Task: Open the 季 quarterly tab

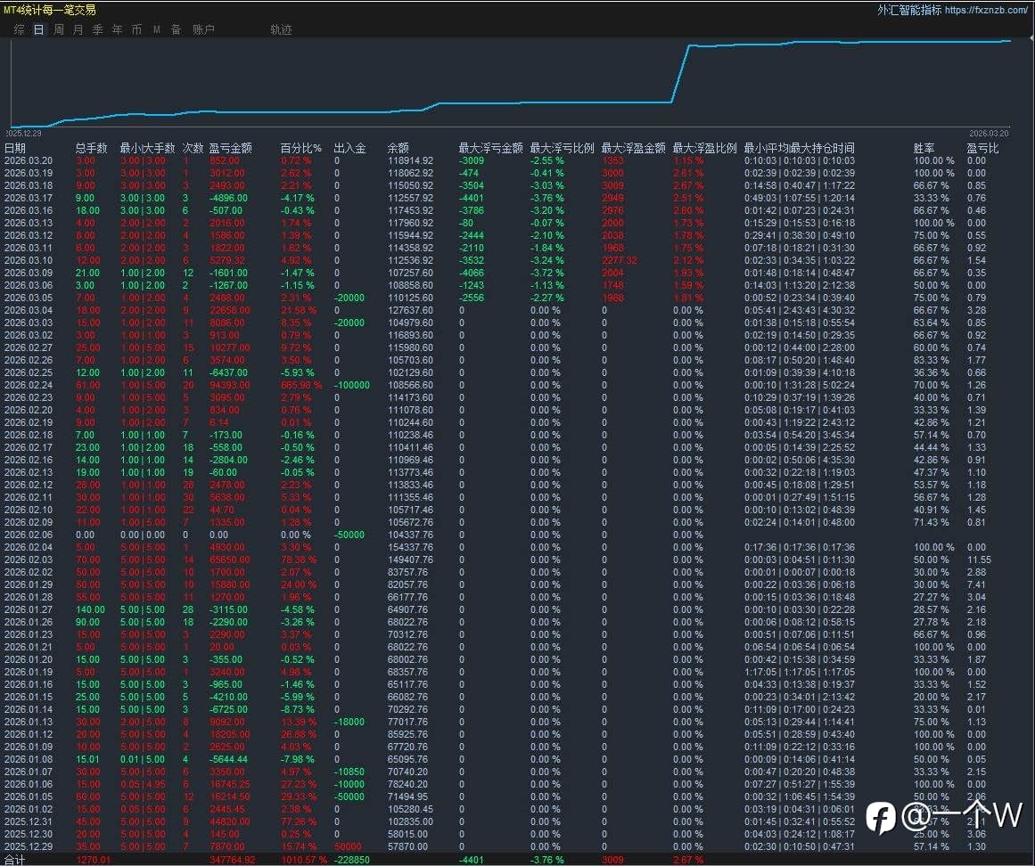Action: pyautogui.click(x=98, y=29)
